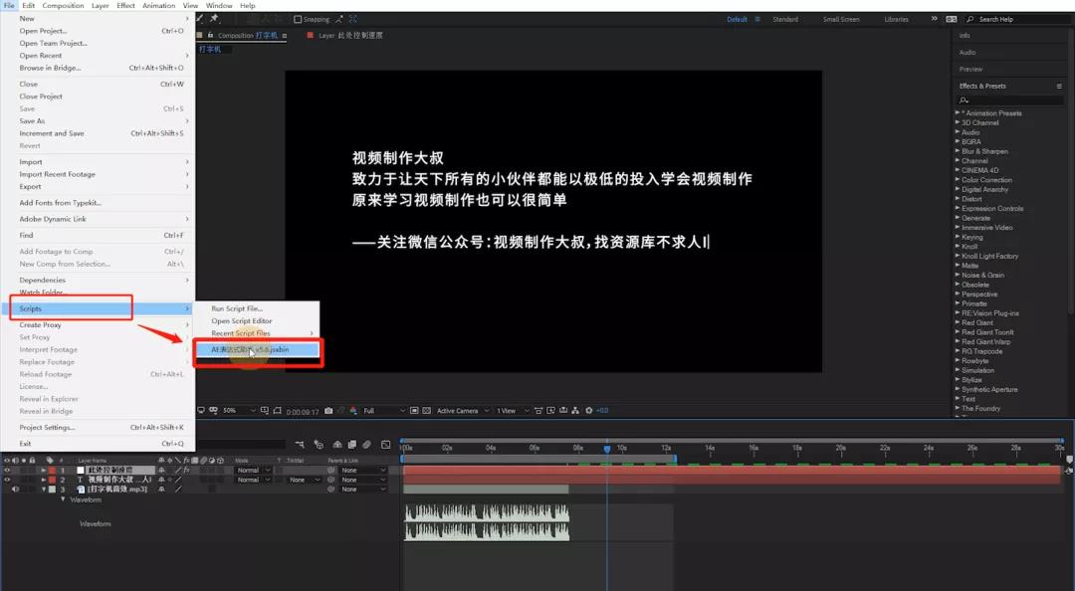Open the parent None dropdown of layer 3
1075x591 pixels.
364,489
